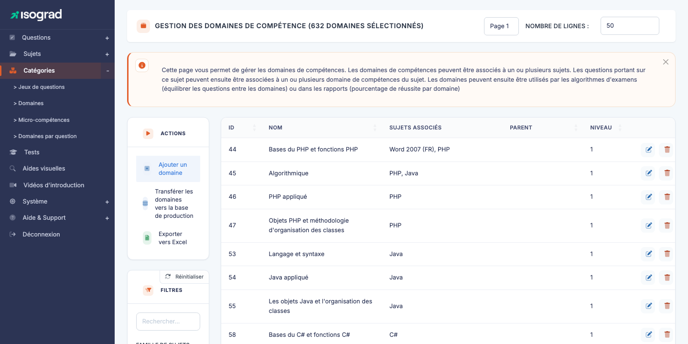Sort table by PARENT column arrows
This screenshot has height=344, width=688.
point(576,128)
